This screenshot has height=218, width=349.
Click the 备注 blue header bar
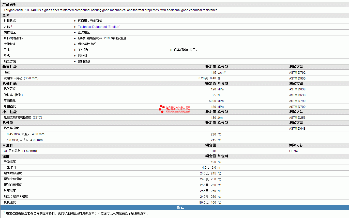pyautogui.click(x=174, y=207)
